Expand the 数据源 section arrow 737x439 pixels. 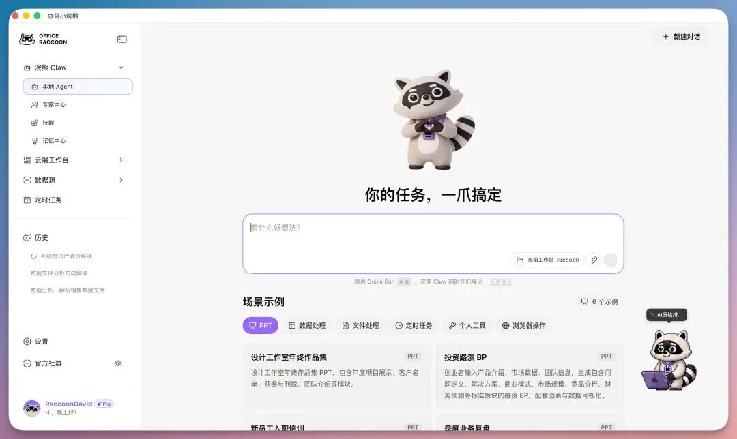[121, 180]
